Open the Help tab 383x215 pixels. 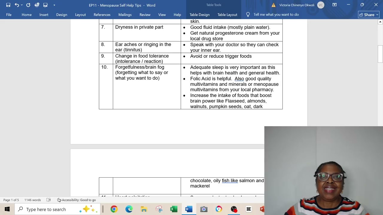click(177, 15)
